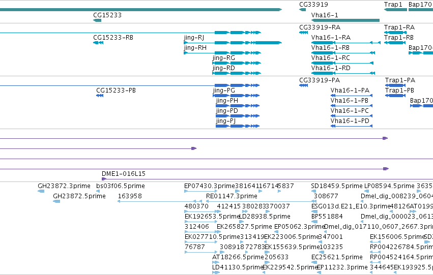433x275 pixels.
Task: Click the CG33919 gene label
Action: click(x=313, y=5)
